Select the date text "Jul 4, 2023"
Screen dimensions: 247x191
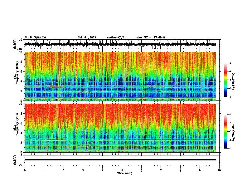(x=87, y=37)
